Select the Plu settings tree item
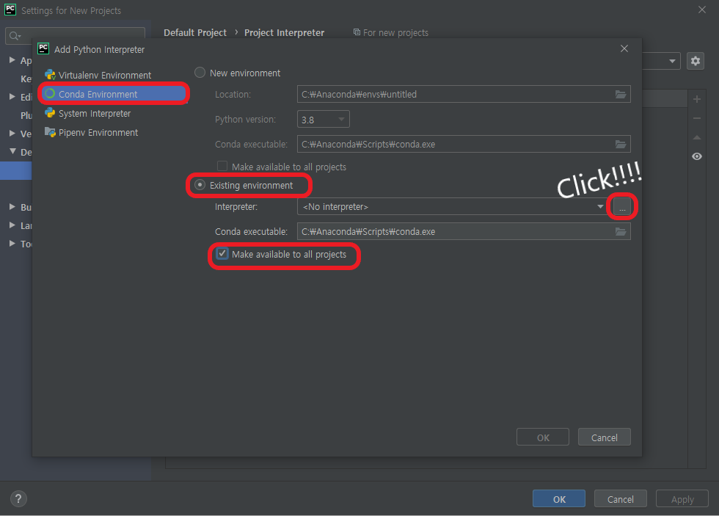 pyautogui.click(x=26, y=115)
